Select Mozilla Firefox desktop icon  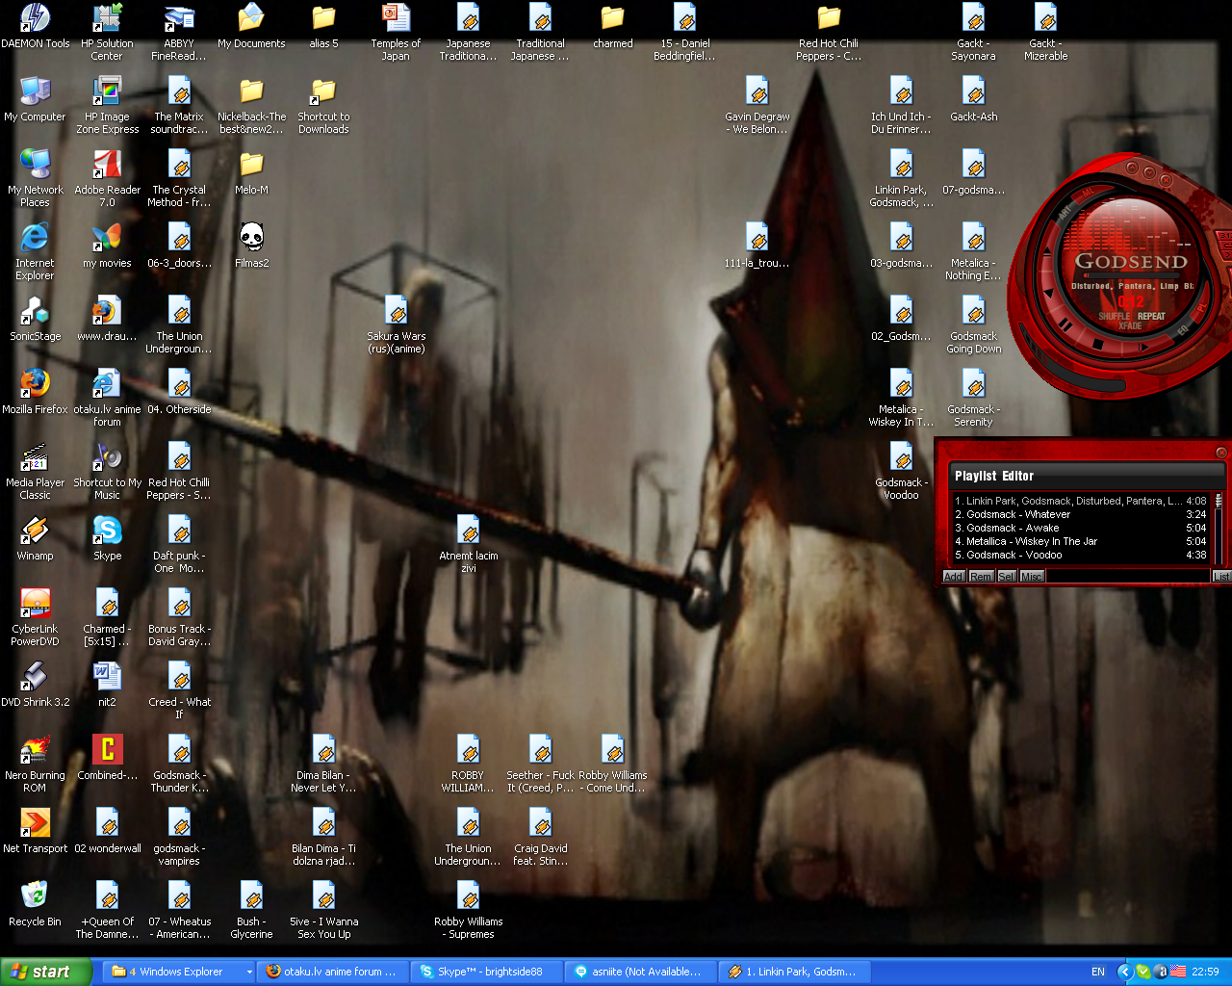click(35, 392)
